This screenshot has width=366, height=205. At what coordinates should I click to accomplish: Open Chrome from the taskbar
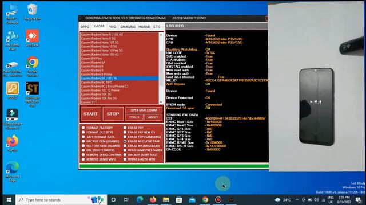pos(205,200)
